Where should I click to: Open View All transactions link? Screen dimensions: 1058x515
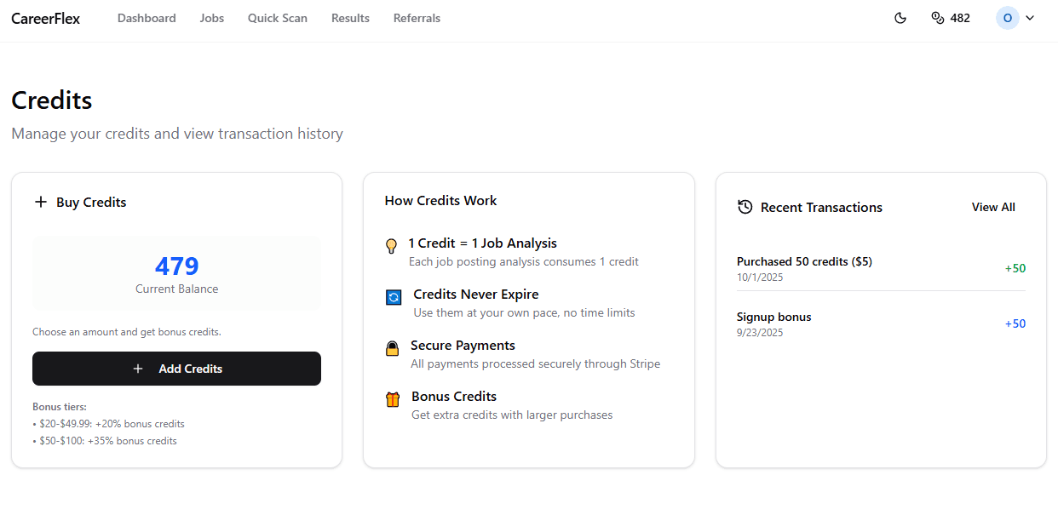tap(992, 206)
